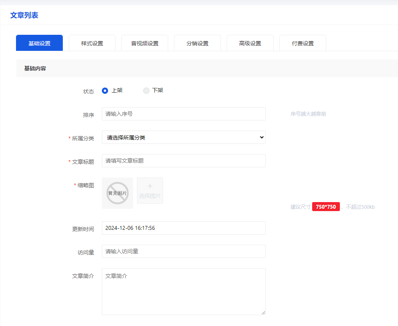Click the 排序 number input field
Viewport: 398px width, 326px height.
[x=183, y=114]
